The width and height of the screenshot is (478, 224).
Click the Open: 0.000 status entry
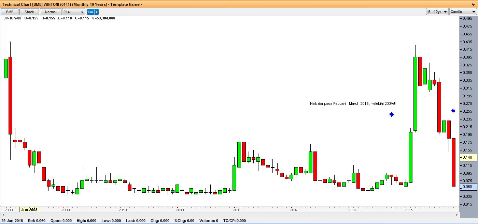[61, 221]
